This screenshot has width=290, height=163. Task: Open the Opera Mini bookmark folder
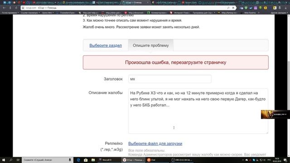[x=48, y=13]
